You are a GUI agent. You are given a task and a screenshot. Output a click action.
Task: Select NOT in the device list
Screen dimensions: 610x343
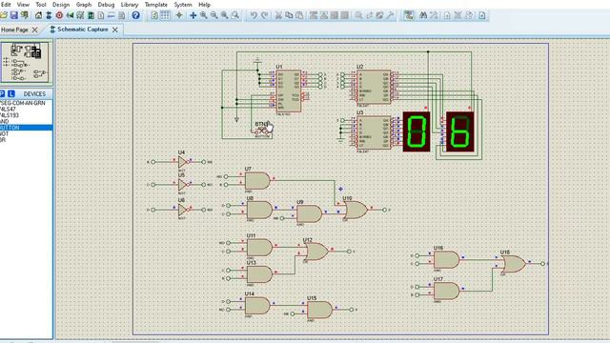26,133
